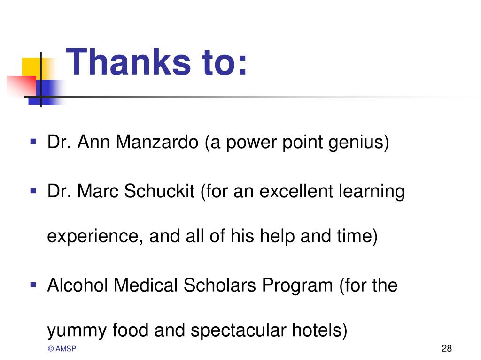Click the 'Alcohol Medical Scholars Program' text
This screenshot has width=481, height=360.
190,285
